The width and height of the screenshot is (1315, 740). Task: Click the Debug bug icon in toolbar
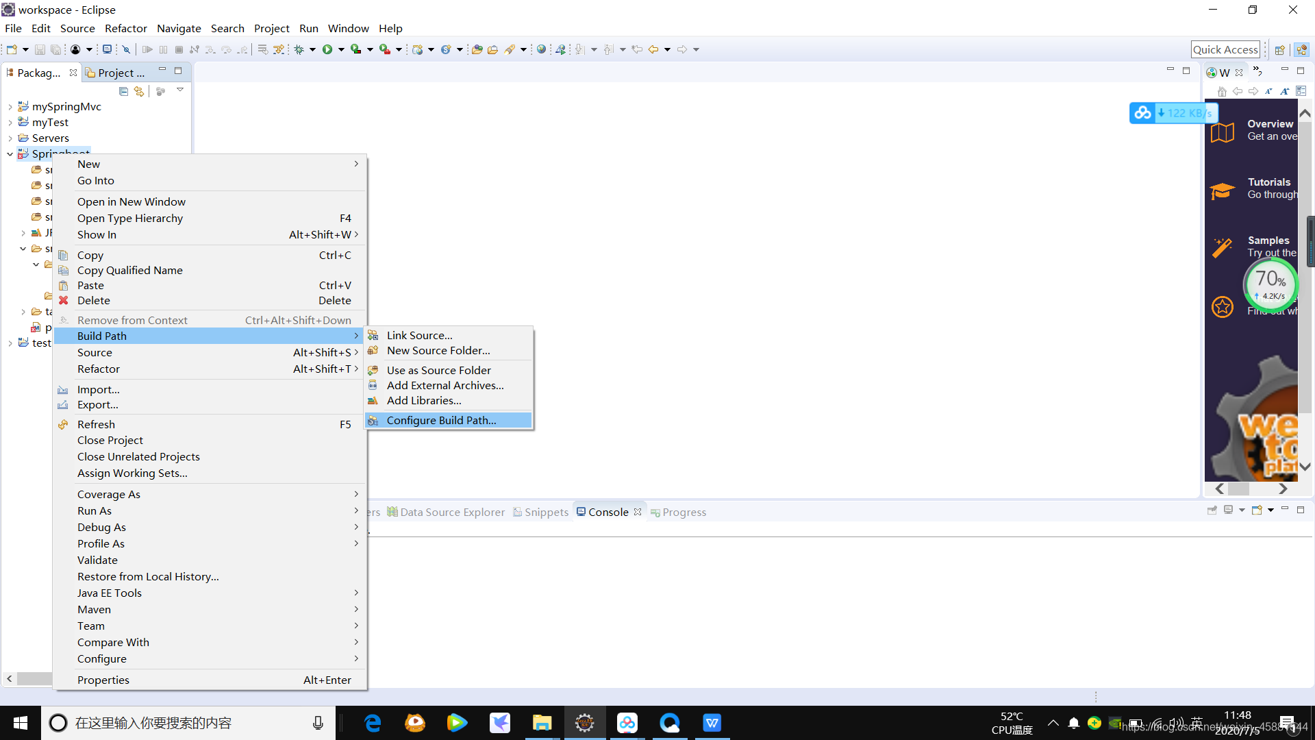299,49
